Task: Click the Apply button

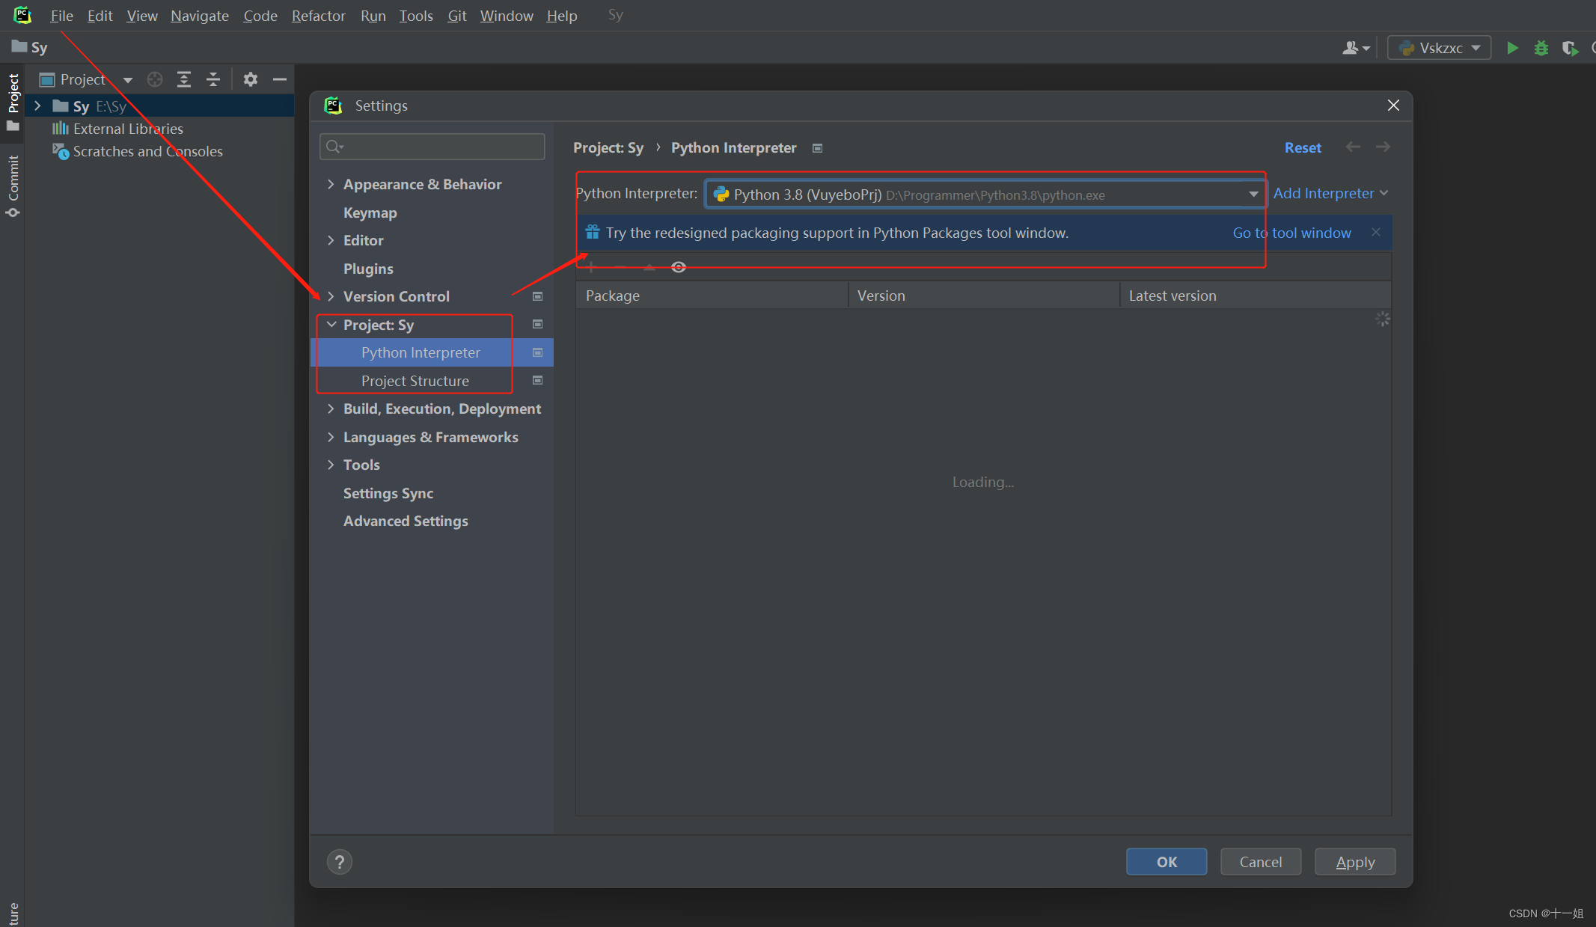Action: (x=1354, y=862)
